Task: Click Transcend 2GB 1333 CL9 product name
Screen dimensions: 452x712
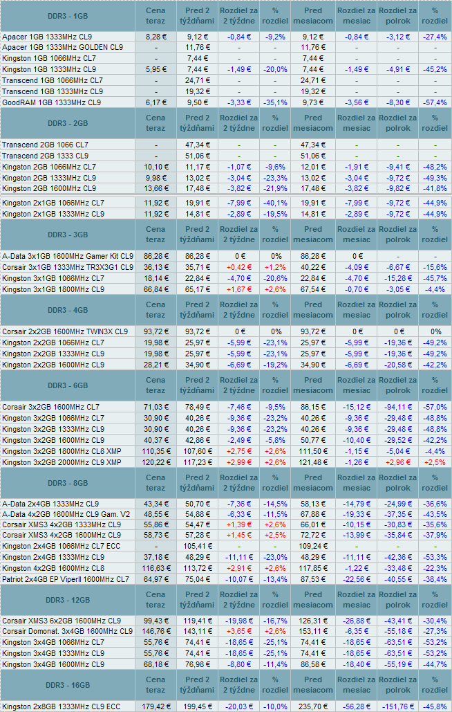Action: [x=45, y=156]
